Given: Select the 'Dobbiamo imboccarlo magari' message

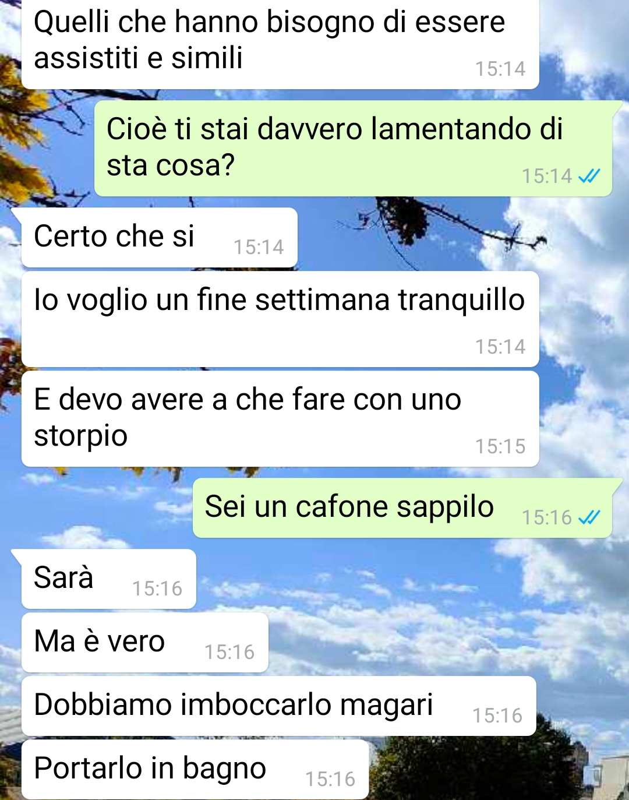Looking at the screenshot, I should 279,706.
